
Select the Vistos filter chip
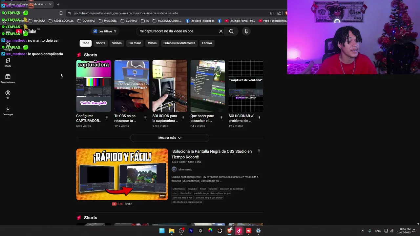tap(152, 43)
